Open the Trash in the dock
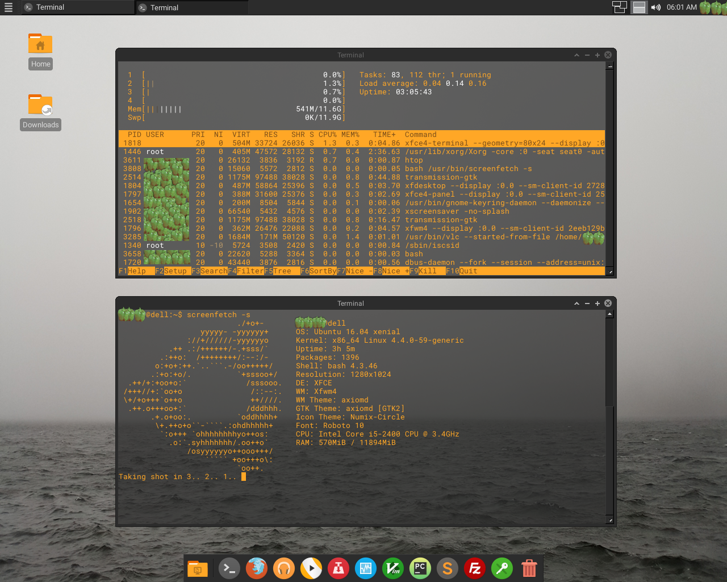Image resolution: width=727 pixels, height=582 pixels. coord(529,568)
